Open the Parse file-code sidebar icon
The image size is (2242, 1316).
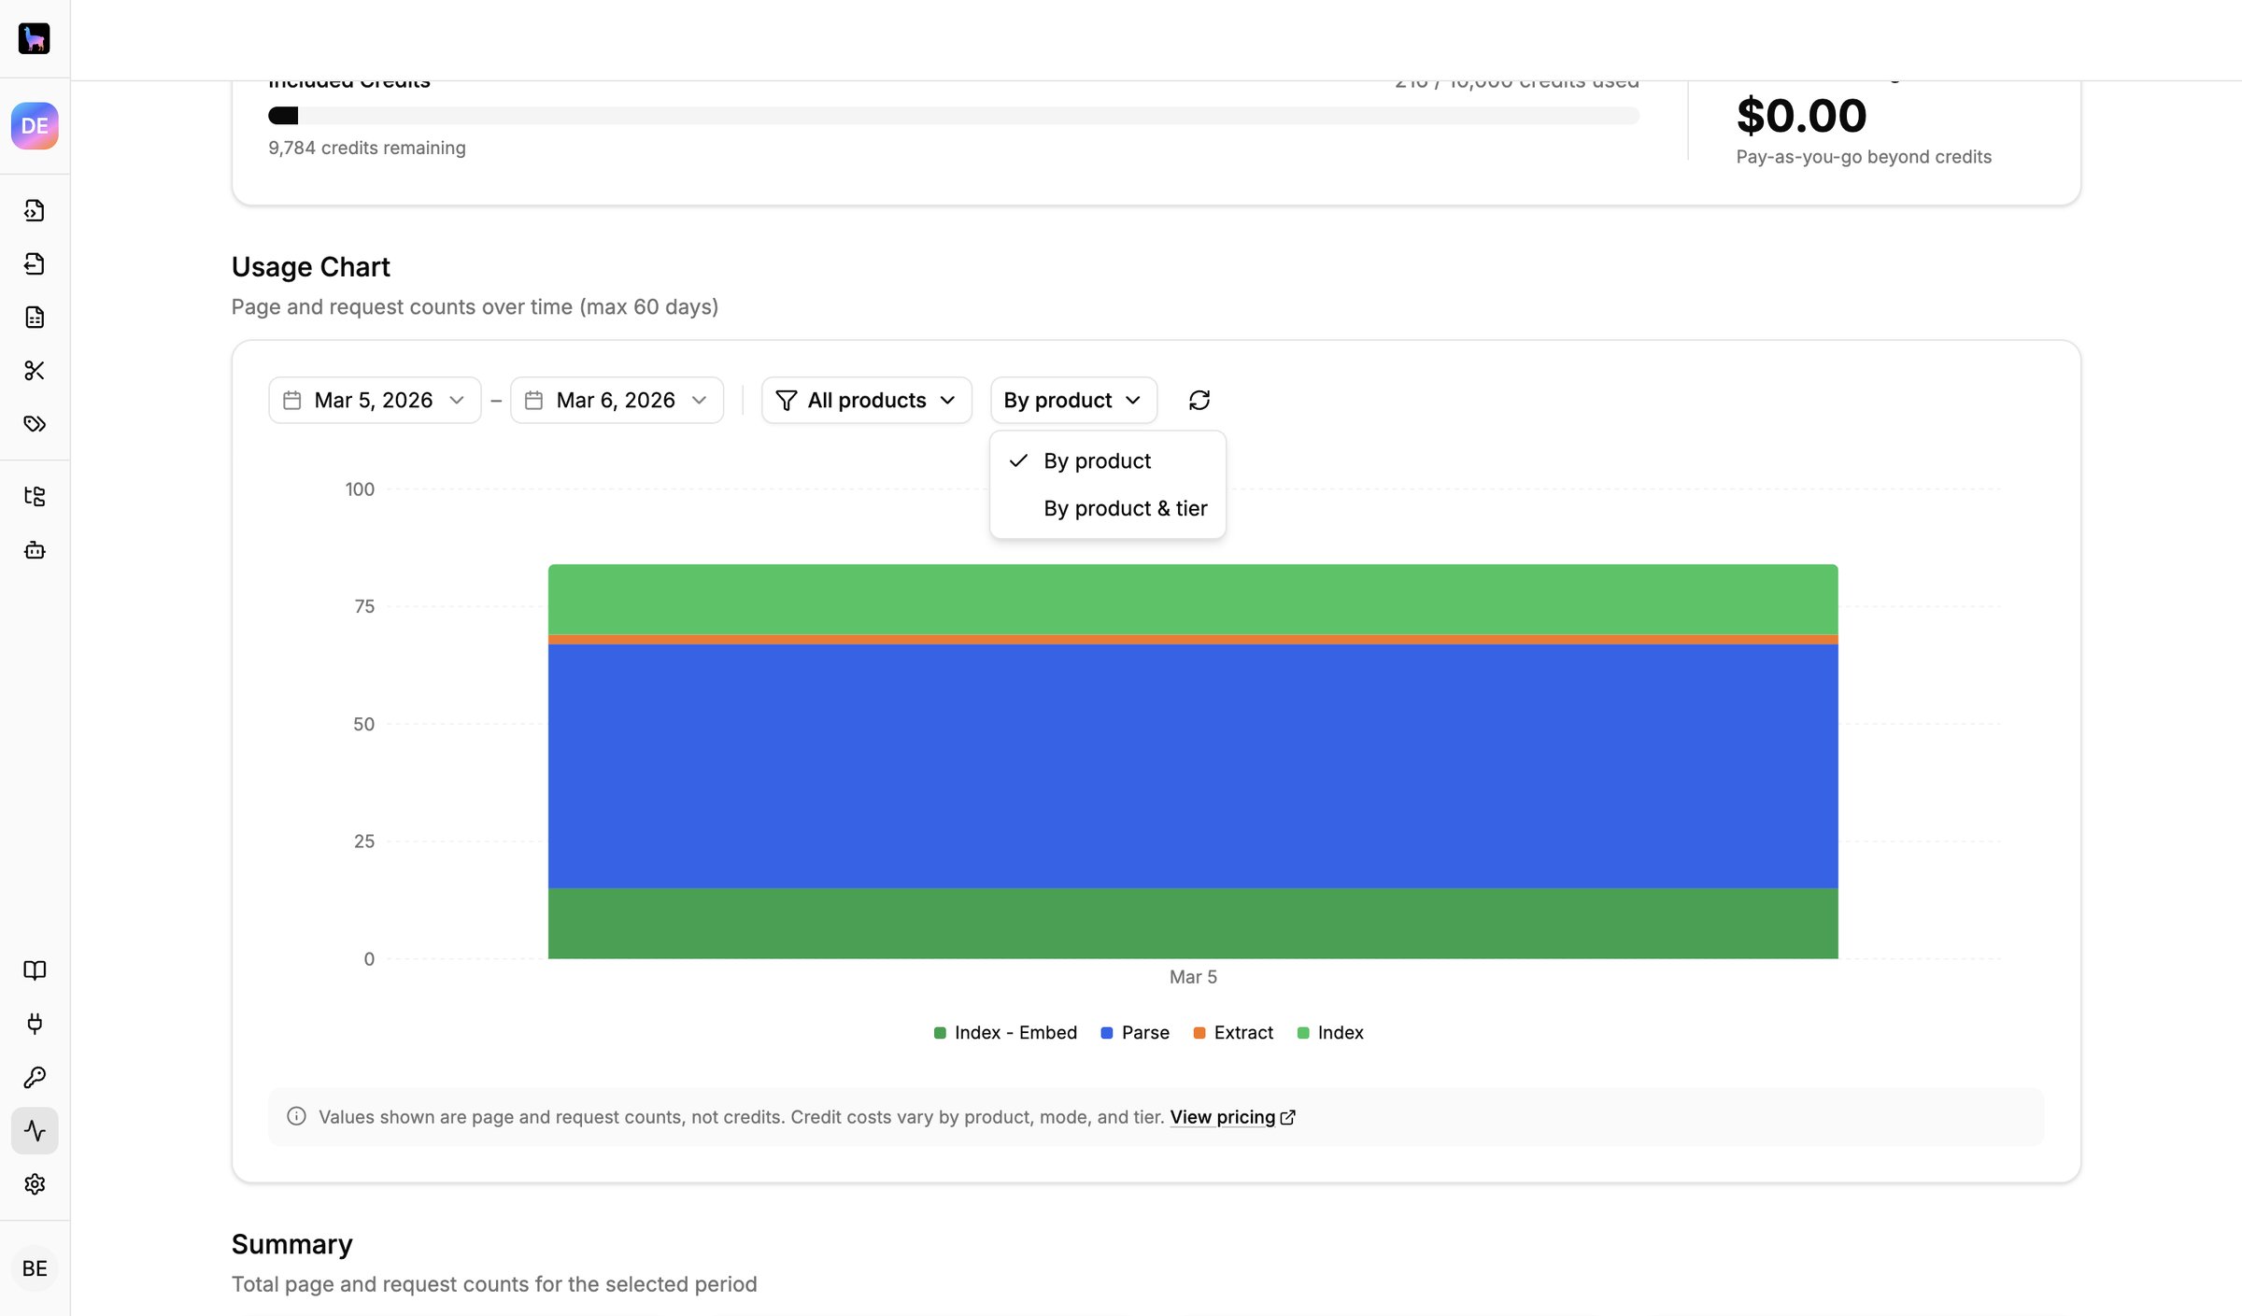[x=35, y=210]
